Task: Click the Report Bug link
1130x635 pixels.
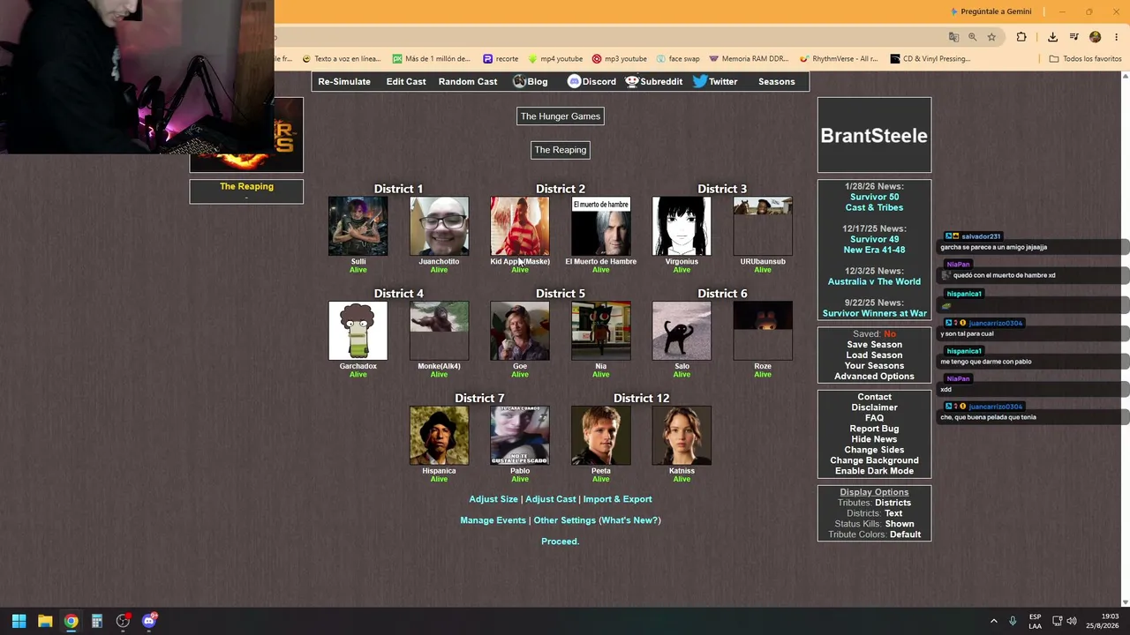Action: (874, 429)
